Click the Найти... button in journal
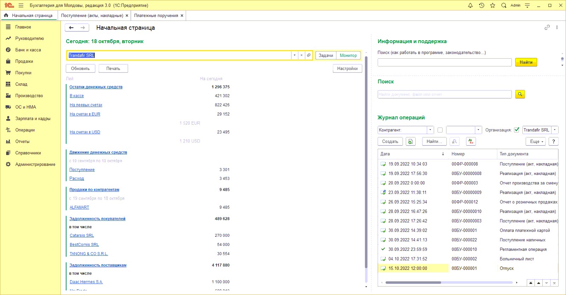 [434, 141]
